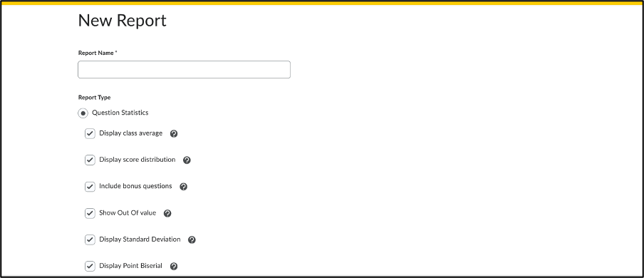Uncheck the Display class average checkbox

(90, 134)
